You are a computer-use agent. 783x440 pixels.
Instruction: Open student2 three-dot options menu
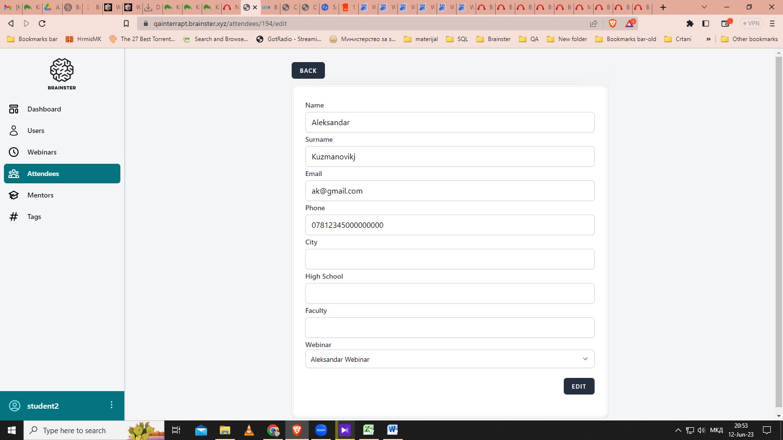(x=112, y=405)
